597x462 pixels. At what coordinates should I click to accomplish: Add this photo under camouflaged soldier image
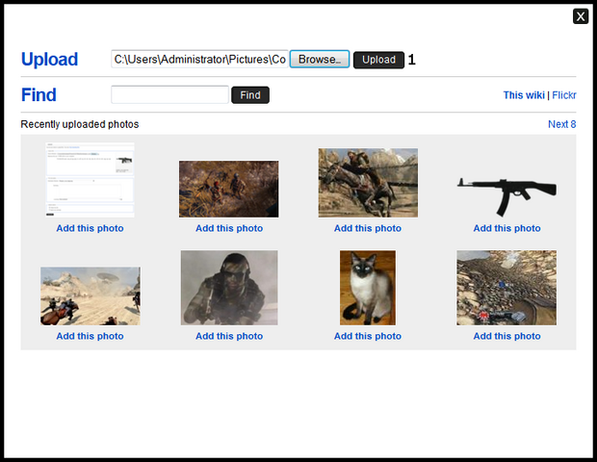[x=229, y=336]
